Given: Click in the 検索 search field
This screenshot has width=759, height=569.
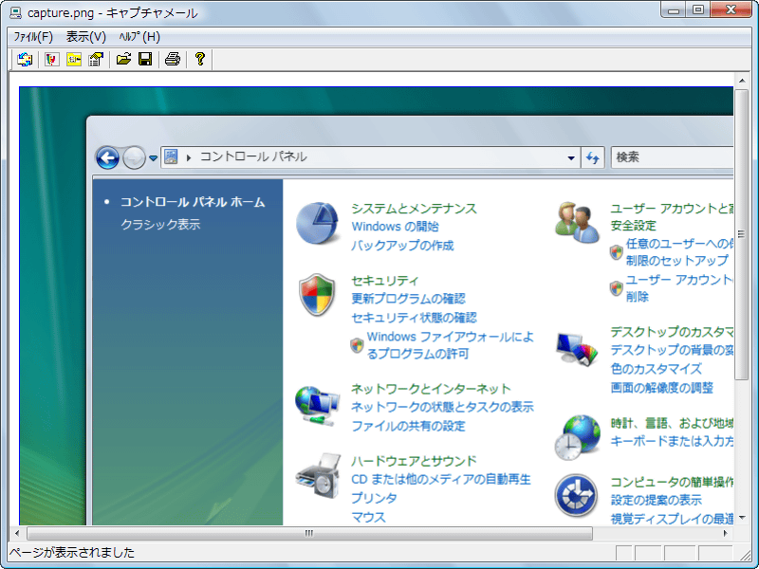Looking at the screenshot, I should click(673, 157).
